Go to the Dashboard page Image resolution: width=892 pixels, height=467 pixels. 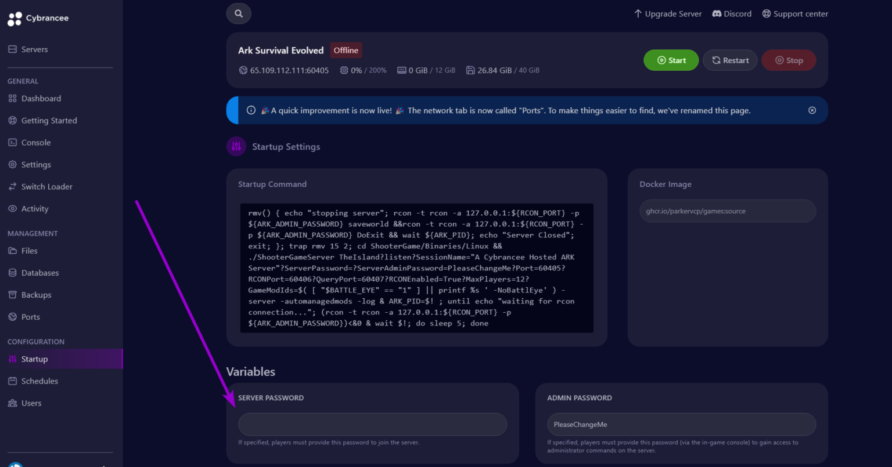pos(41,99)
